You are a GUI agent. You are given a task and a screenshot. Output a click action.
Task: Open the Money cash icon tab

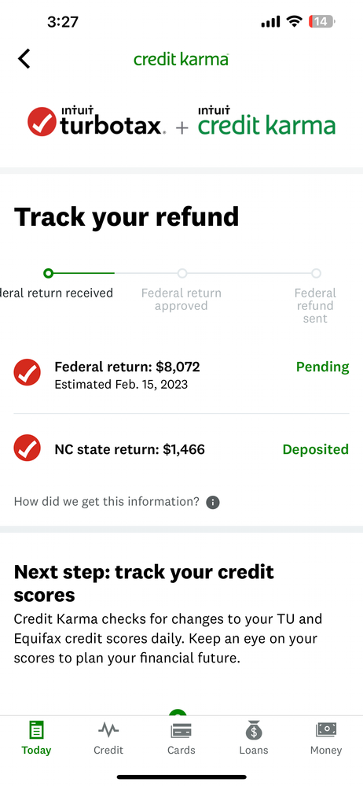(326, 730)
